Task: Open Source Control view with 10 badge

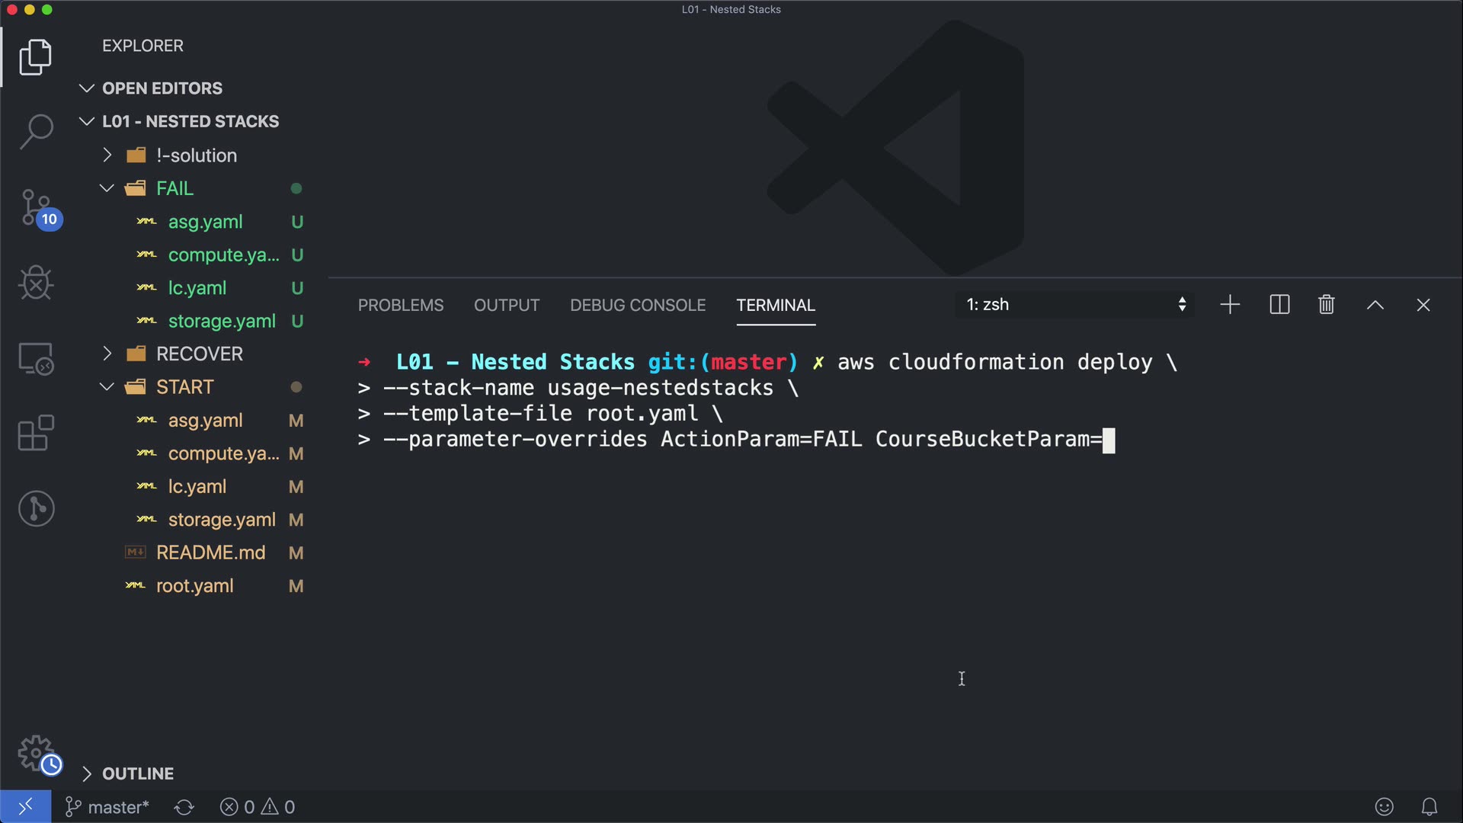Action: [x=36, y=207]
